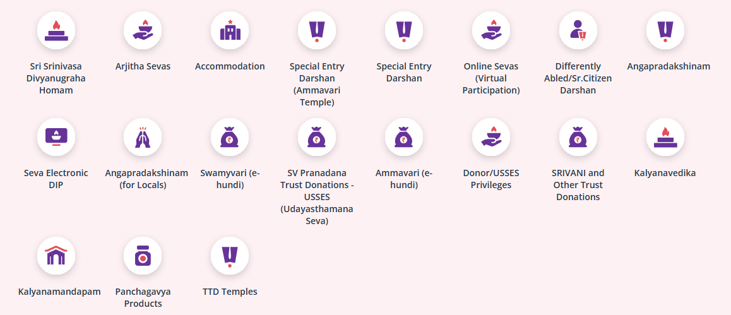Select the SRIVANI and Other Trust Donations icon
This screenshot has height=315, width=731.
tap(578, 137)
